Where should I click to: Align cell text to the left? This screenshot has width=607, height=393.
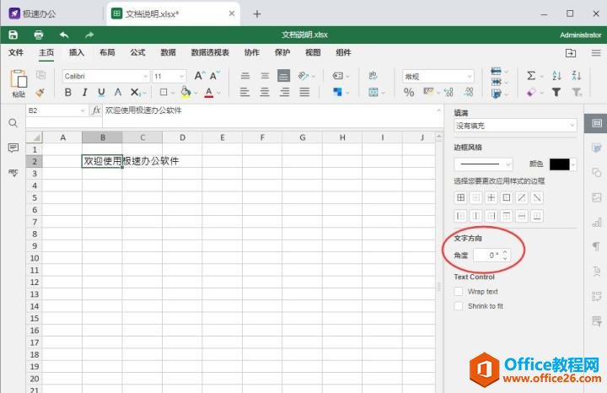coord(244,92)
